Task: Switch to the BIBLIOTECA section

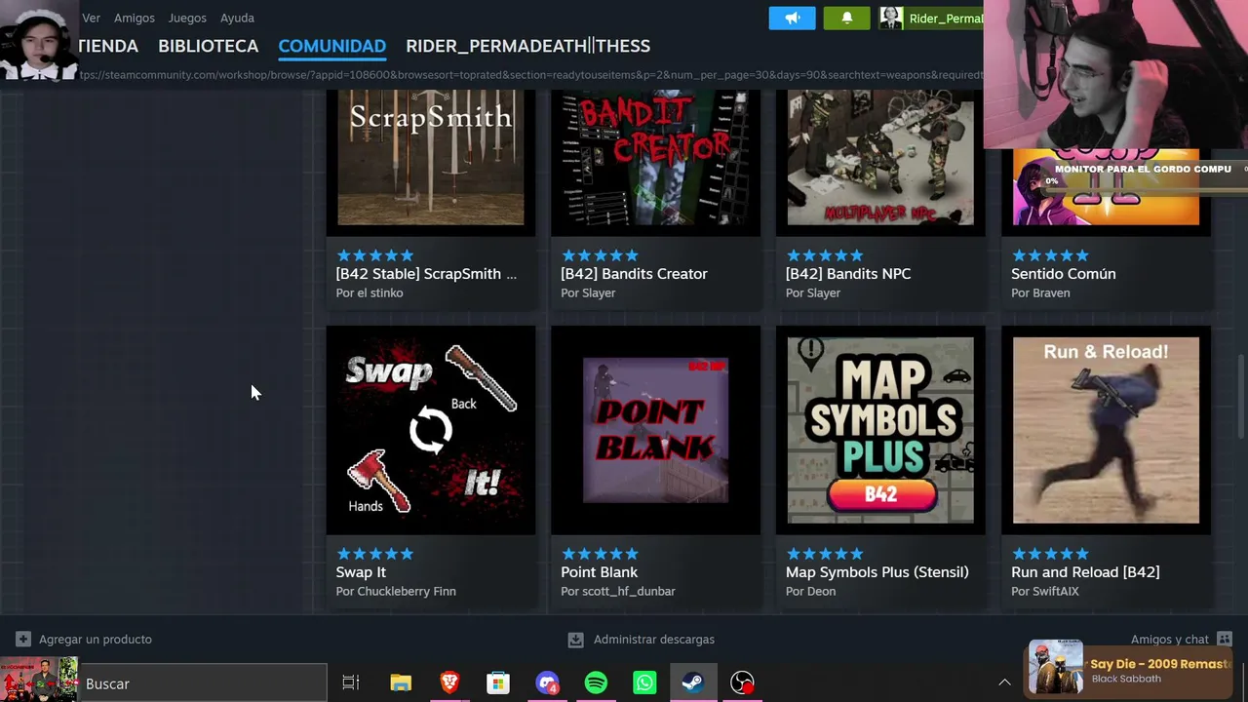Action: click(208, 46)
